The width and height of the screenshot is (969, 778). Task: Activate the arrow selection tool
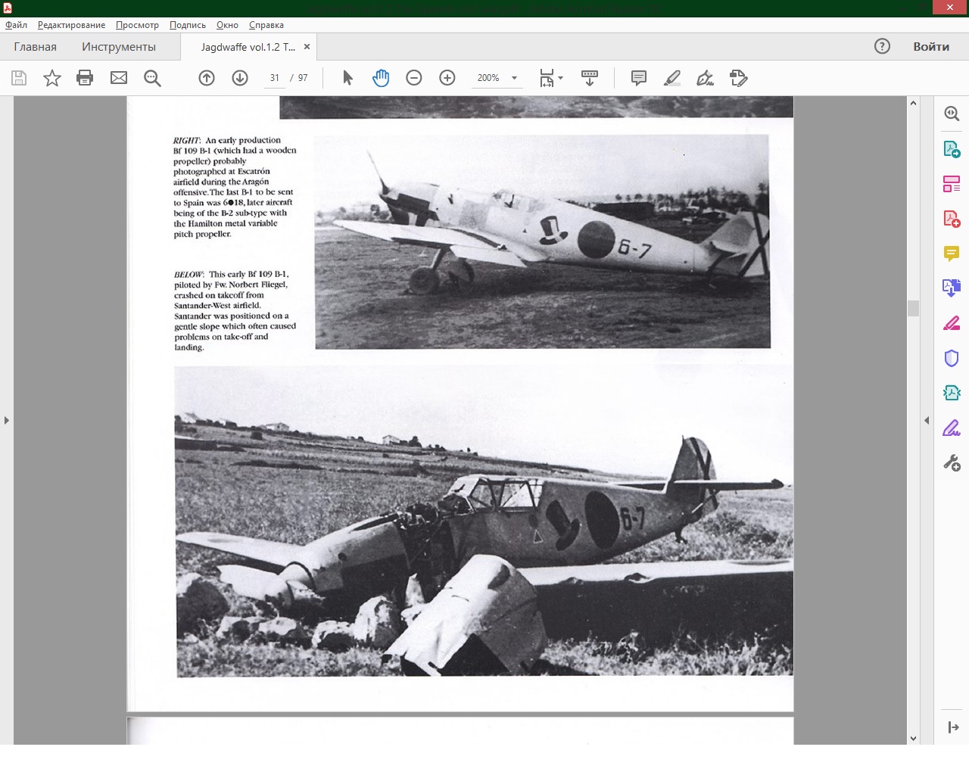[x=347, y=78]
